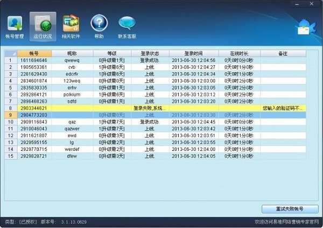Screen dimensions: 323x228
Task: Click the 昵称 column header
Action: [72, 53]
